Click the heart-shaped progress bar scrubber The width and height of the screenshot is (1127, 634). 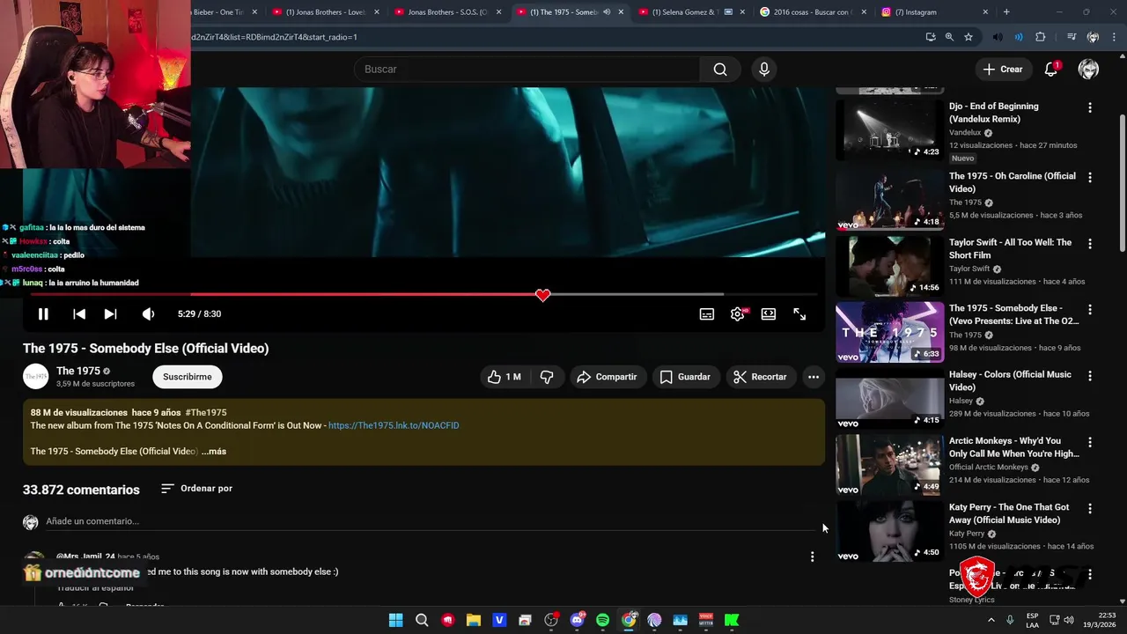click(542, 295)
